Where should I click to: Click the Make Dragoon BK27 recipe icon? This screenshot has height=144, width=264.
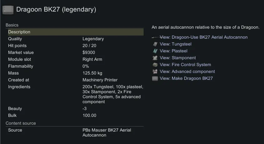(155, 79)
